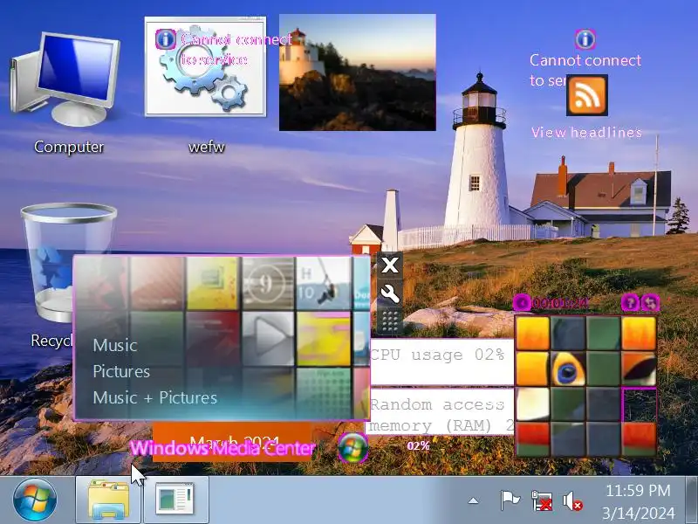The image size is (698, 524).
Task: Click the empty slot in picture puzzle
Action: pyautogui.click(x=639, y=404)
